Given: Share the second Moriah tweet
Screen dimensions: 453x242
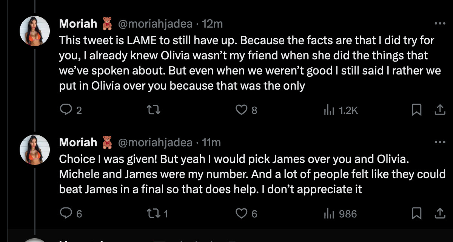Looking at the screenshot, I should 439,214.
